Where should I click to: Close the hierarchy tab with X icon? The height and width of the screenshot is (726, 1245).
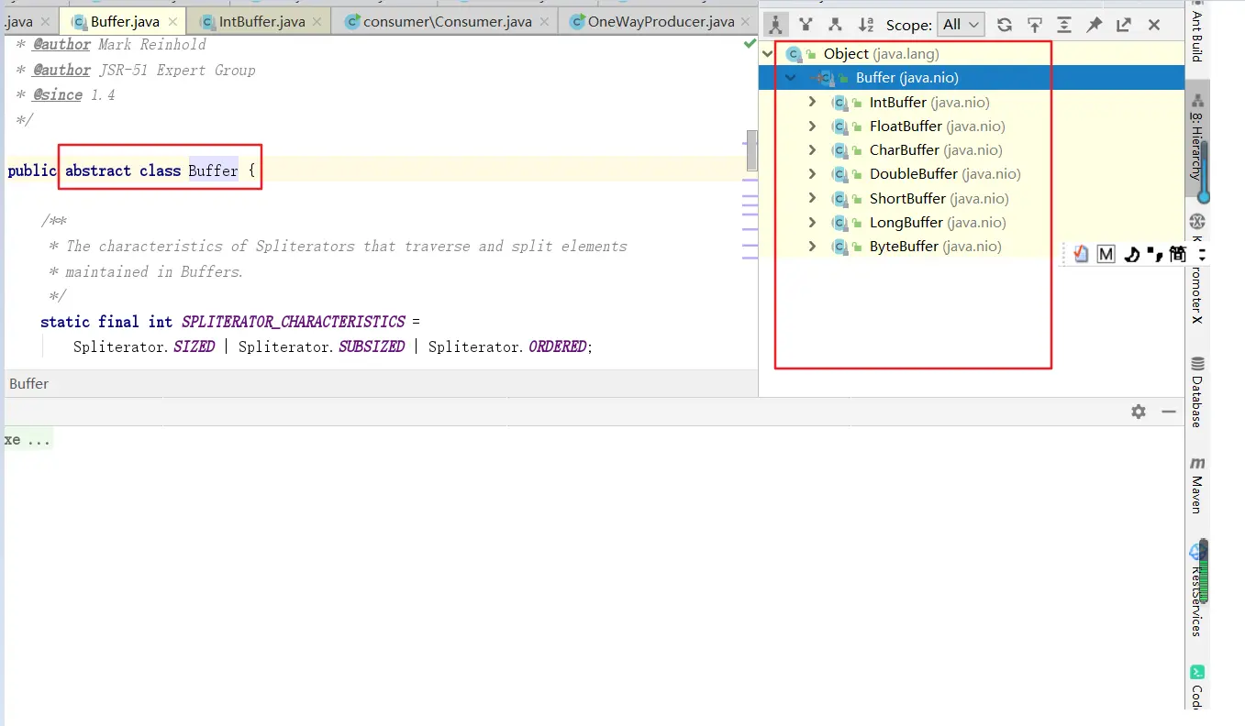(1154, 25)
